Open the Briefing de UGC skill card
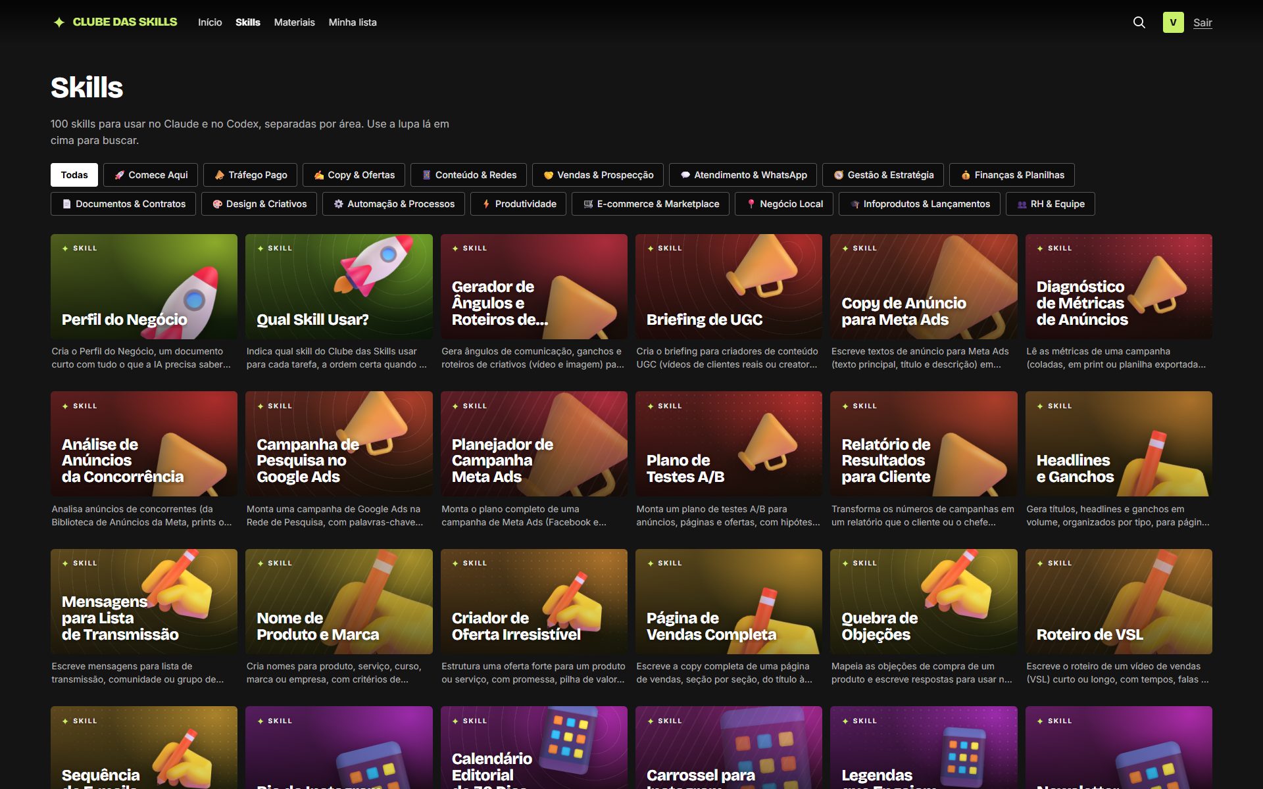Screen dimensions: 1263x789 coord(729,287)
